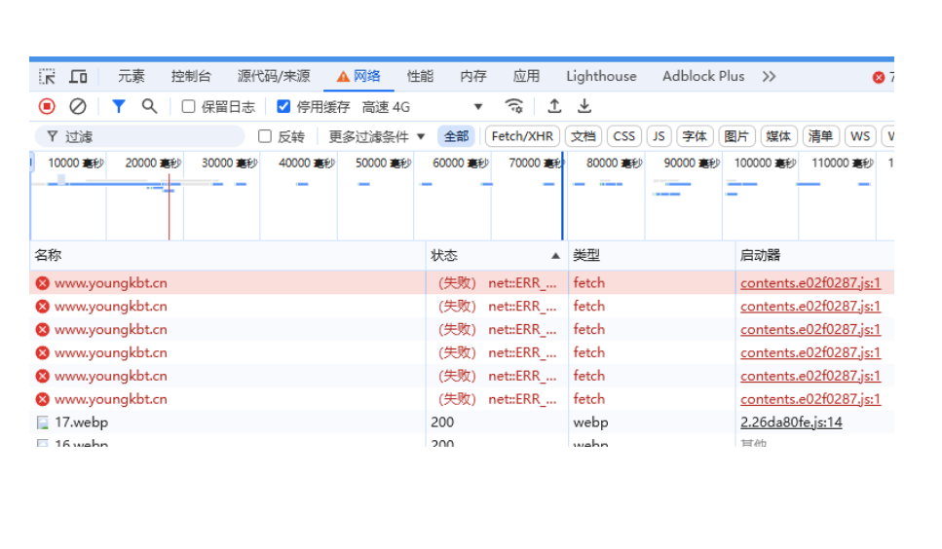Screen dimensions: 942x549
Task: Filter by Fetch/XHR requests
Action: [522, 137]
